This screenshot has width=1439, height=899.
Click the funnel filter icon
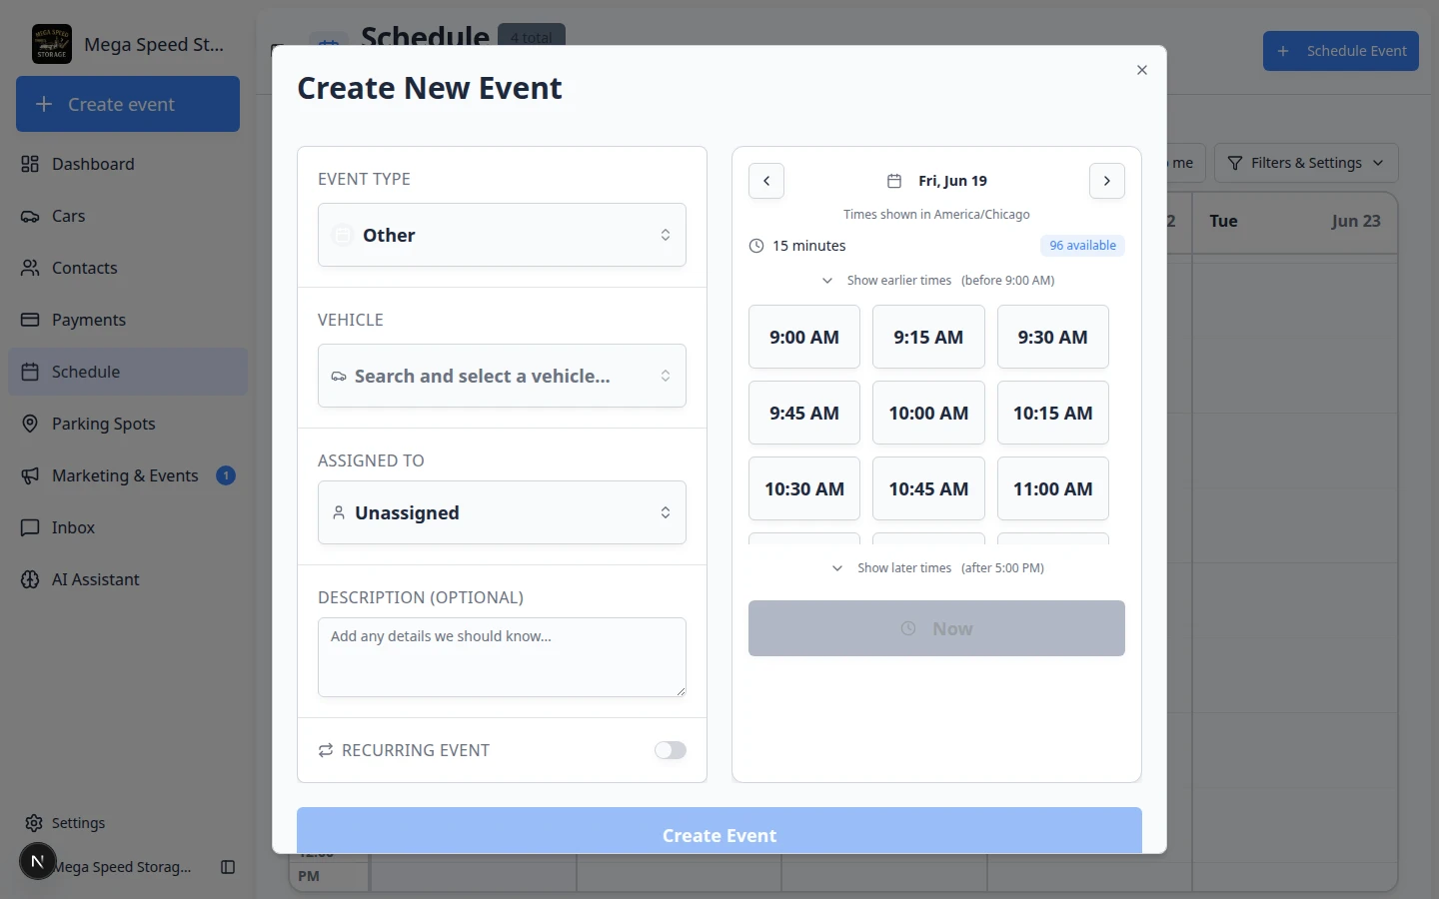coord(1235,163)
